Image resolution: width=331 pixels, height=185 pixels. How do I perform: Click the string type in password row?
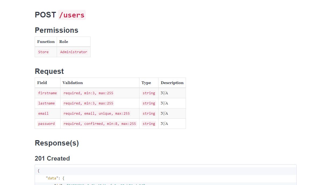click(149, 124)
